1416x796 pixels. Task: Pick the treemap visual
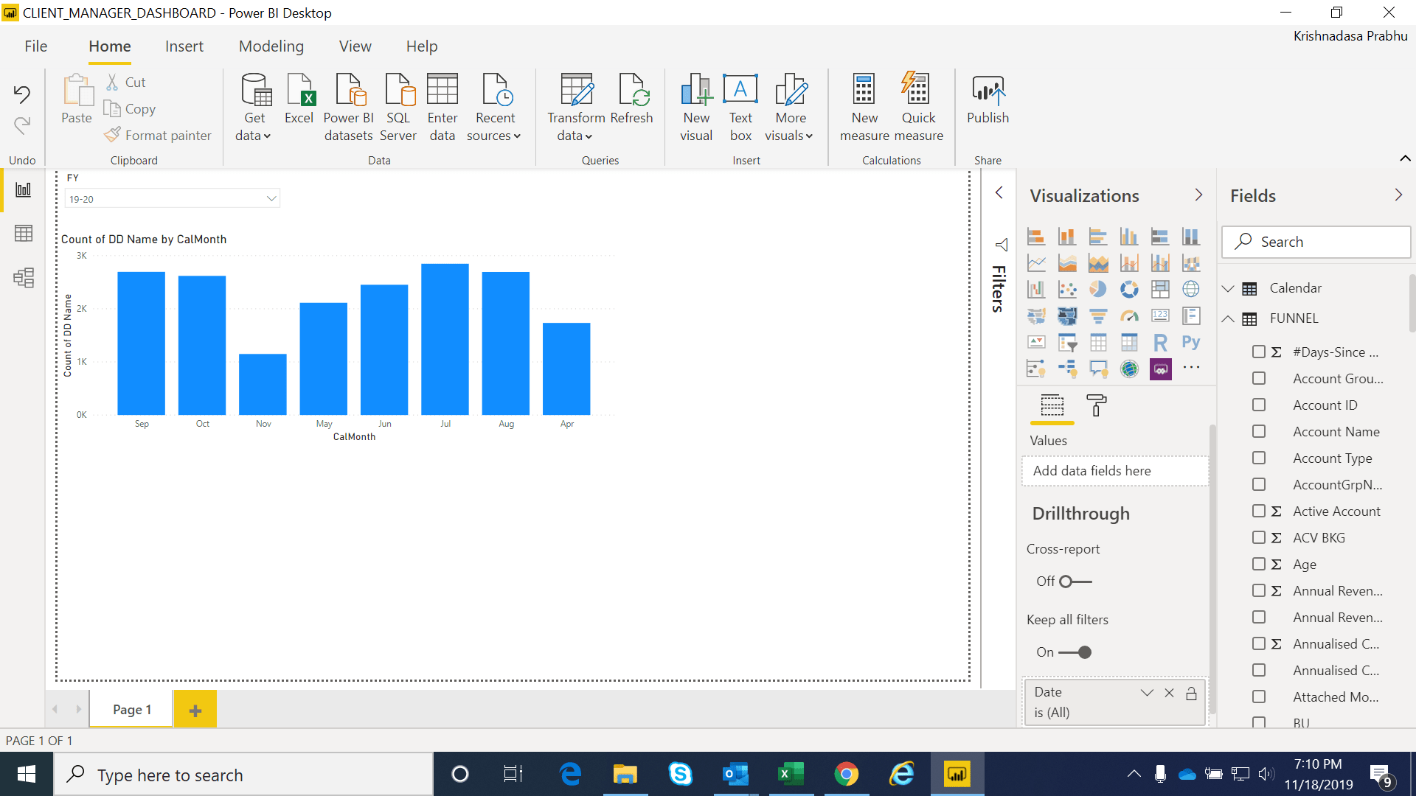(1160, 290)
